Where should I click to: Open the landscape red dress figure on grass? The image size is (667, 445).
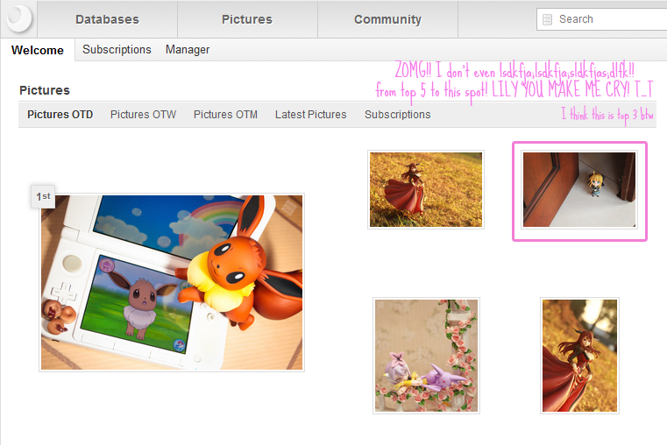tap(426, 189)
